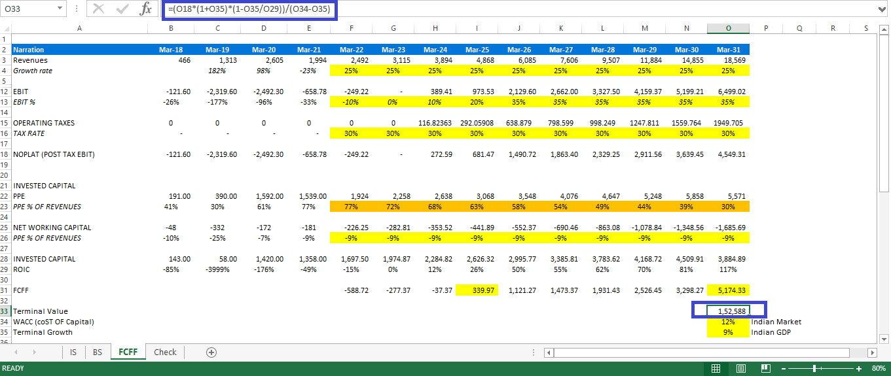Click the Insert Function fx icon
891x376 pixels.
147,9
